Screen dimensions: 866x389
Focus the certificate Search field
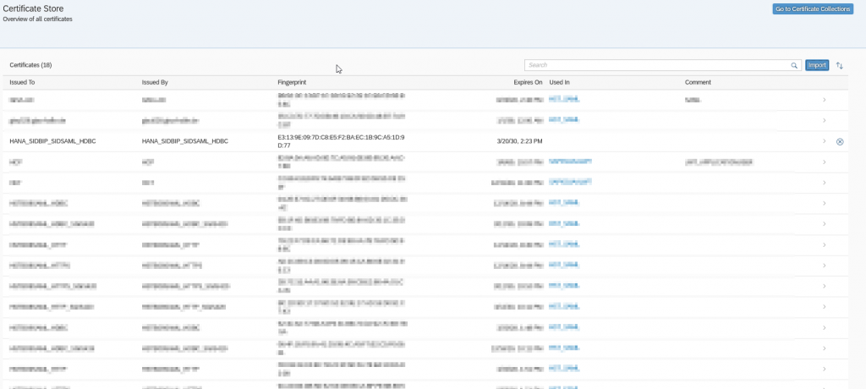click(663, 65)
